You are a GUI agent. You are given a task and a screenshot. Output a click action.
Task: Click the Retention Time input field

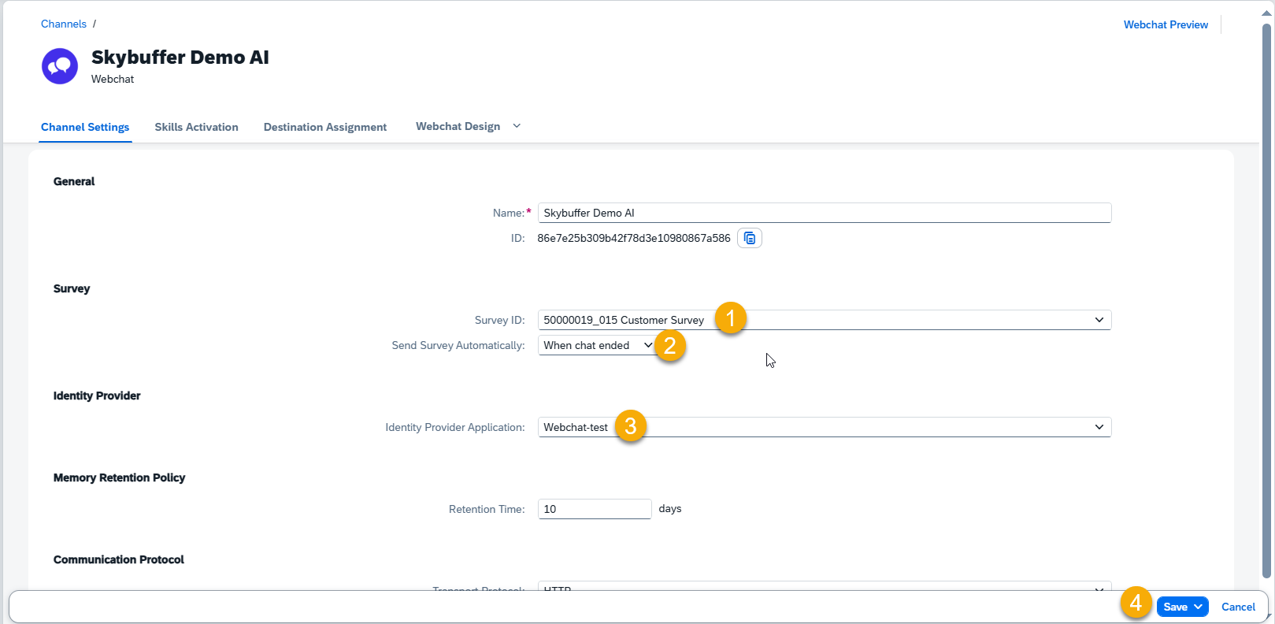click(595, 509)
